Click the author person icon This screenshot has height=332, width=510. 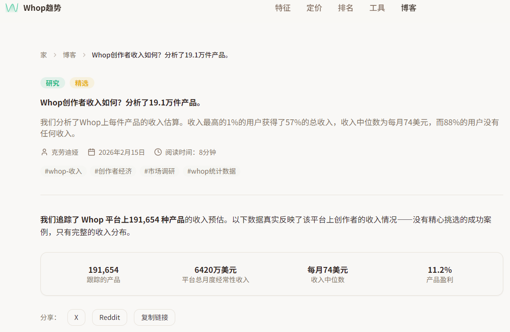(44, 152)
